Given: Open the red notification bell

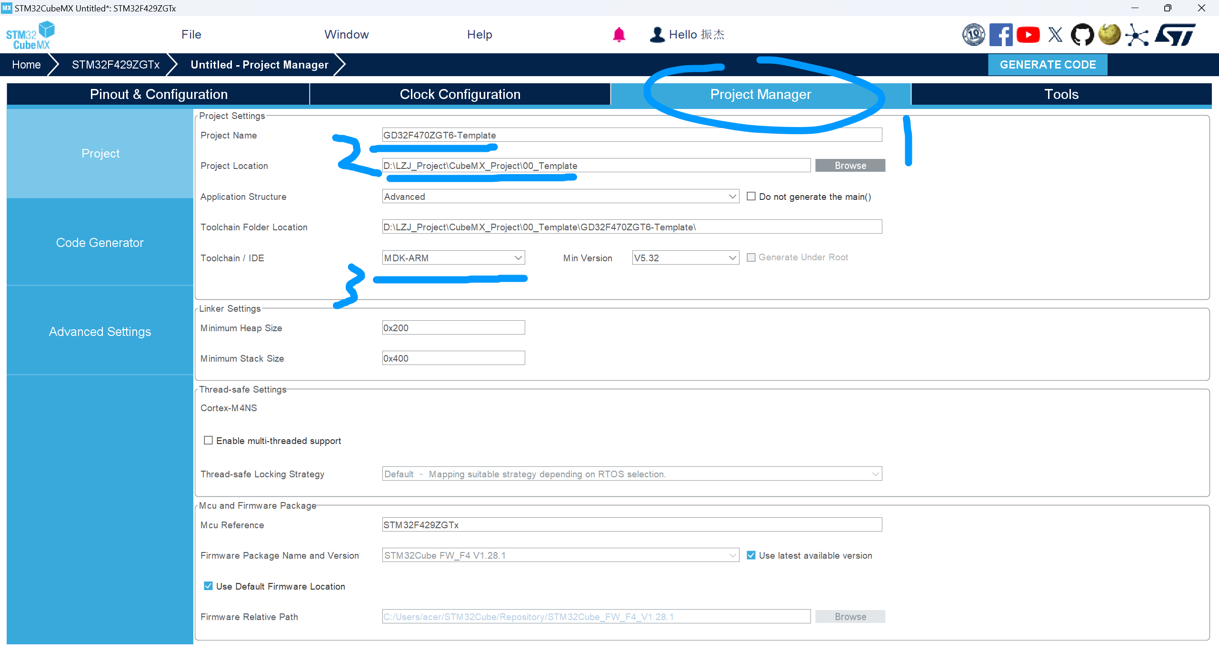Looking at the screenshot, I should click(x=619, y=35).
